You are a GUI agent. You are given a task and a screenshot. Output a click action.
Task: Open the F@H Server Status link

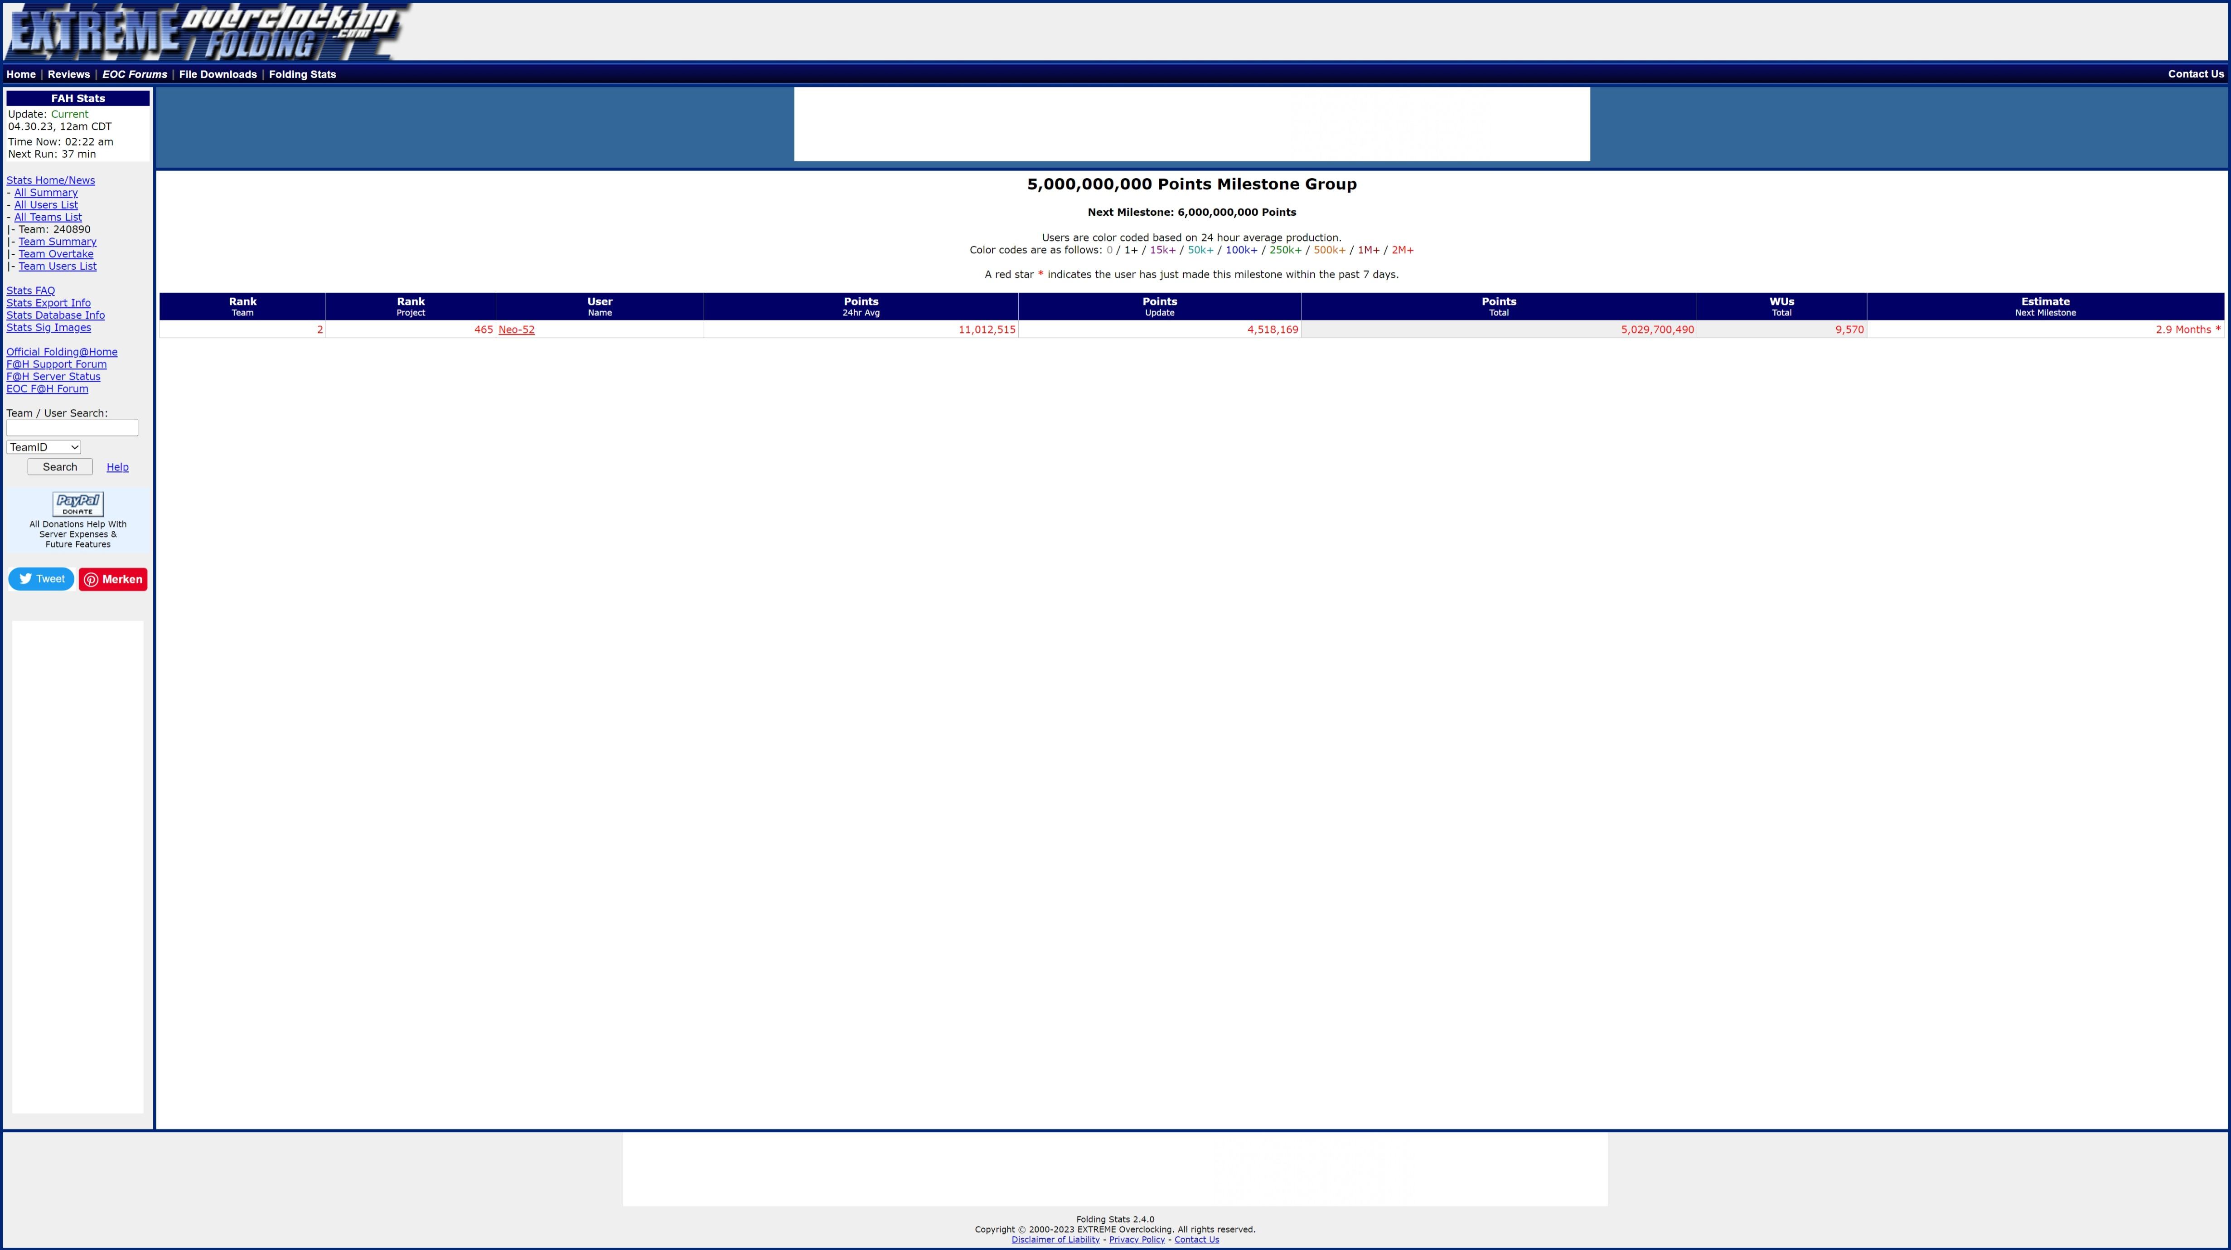[53, 377]
